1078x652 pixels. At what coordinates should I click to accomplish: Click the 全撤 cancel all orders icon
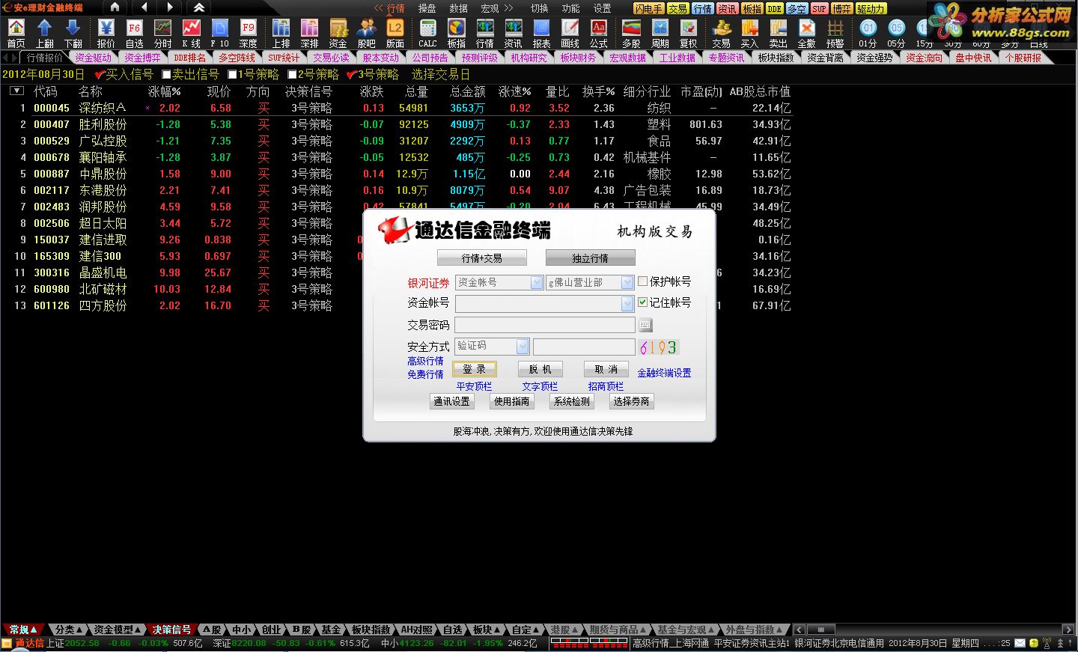tap(806, 33)
